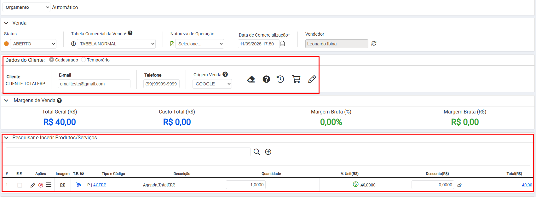This screenshot has width=536, height=197.
Task: Collapse the Margens de Venda section
Action: click(6, 101)
